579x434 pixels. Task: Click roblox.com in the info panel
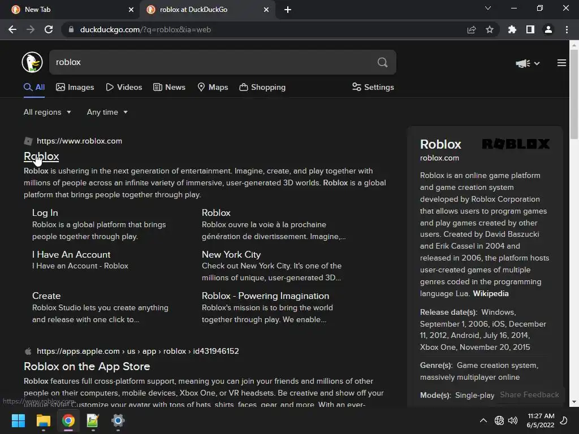point(439,158)
